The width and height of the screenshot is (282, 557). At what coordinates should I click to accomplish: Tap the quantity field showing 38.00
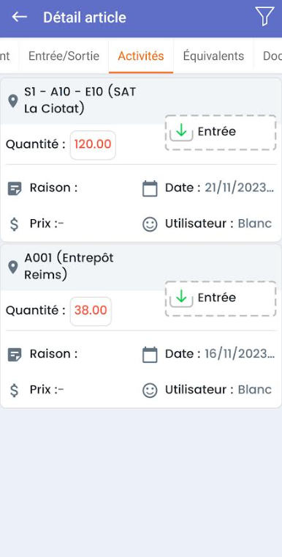(x=91, y=311)
